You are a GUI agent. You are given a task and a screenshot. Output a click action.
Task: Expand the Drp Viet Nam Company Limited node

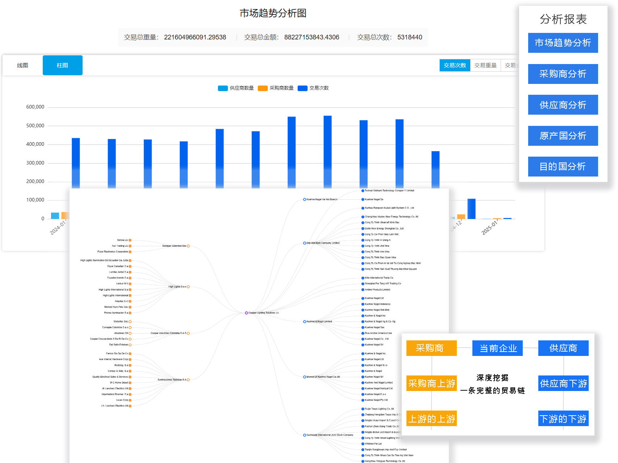(305, 243)
